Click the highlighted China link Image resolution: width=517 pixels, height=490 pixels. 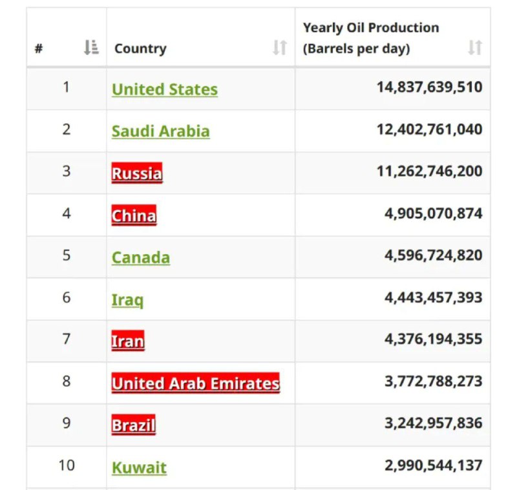tap(134, 215)
